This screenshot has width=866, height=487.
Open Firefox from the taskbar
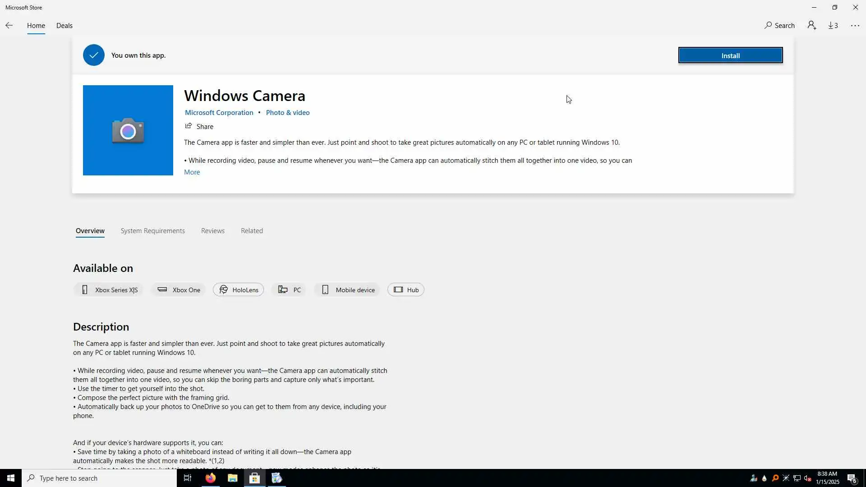pos(210,478)
